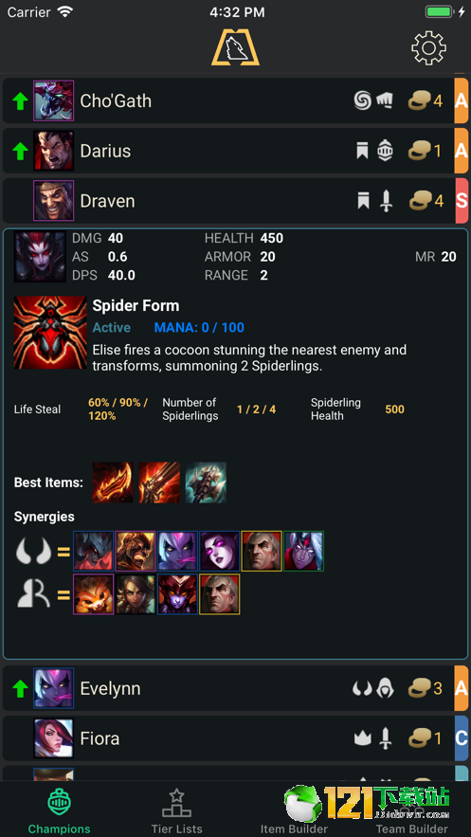Select the first red sword best item
Image resolution: width=471 pixels, height=837 pixels.
113,482
